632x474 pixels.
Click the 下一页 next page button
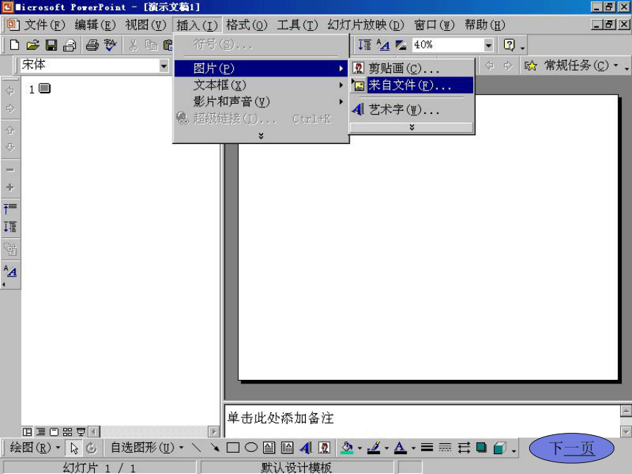coord(572,448)
